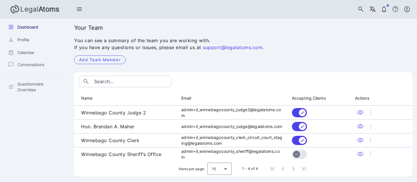Click Add Team Member button
417x182 pixels.
click(x=100, y=60)
